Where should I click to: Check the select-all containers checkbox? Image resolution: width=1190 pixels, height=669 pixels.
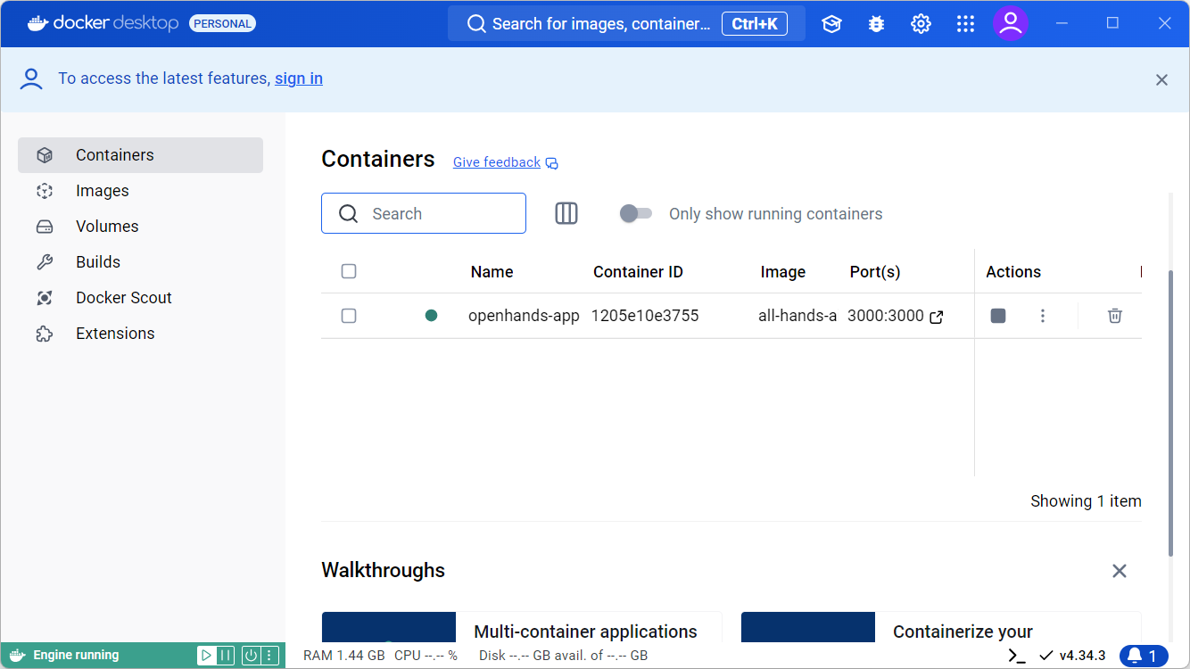349,271
